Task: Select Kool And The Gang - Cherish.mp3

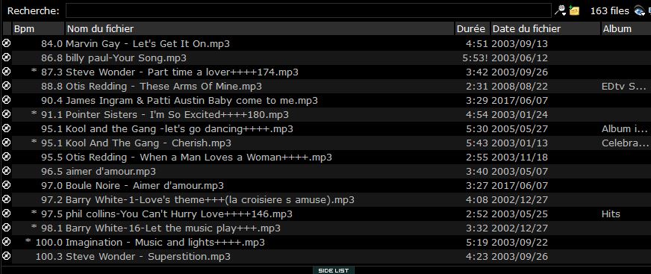Action: (x=149, y=143)
